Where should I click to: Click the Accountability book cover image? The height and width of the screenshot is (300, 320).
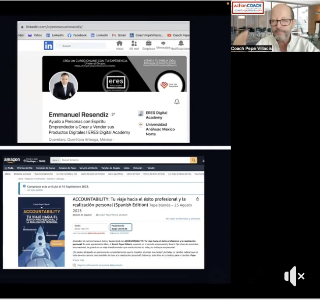click(x=42, y=232)
